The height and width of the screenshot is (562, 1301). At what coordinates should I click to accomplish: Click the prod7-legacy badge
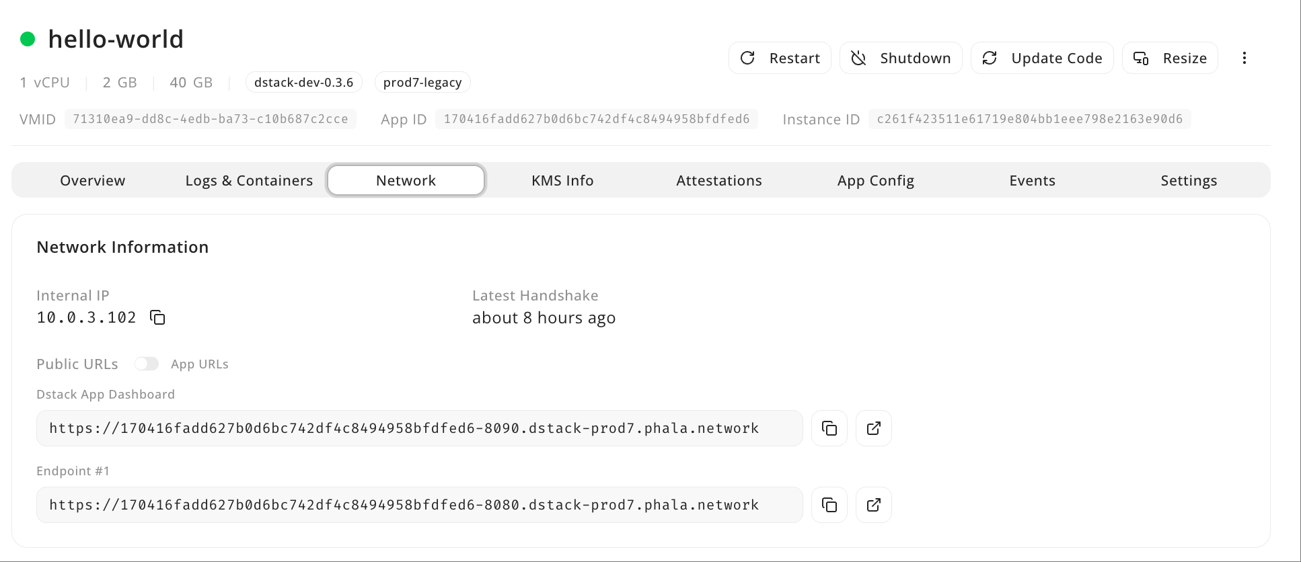[422, 82]
